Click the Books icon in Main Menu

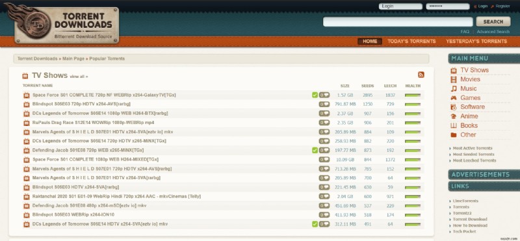454,125
